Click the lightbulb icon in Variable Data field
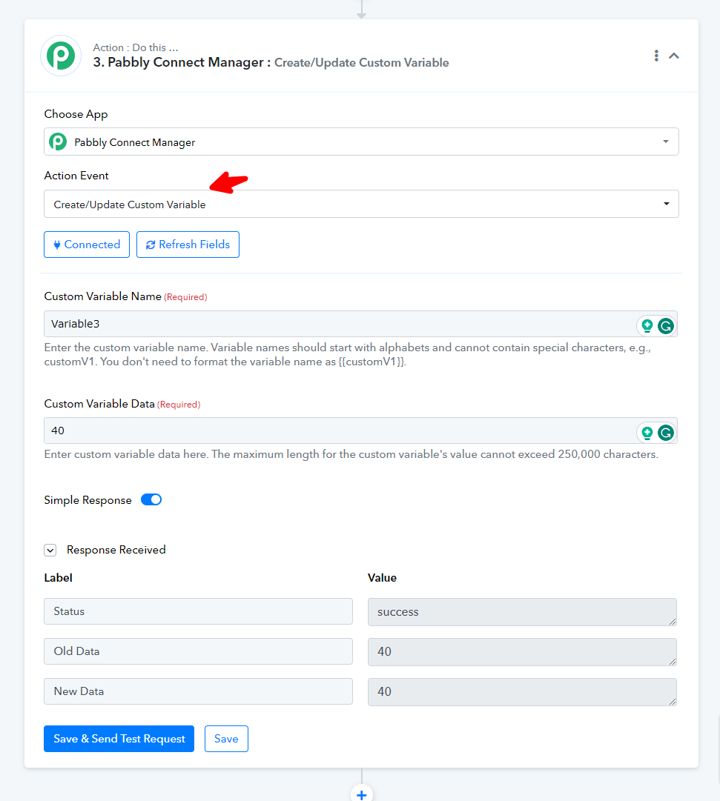The width and height of the screenshot is (720, 801). (647, 433)
